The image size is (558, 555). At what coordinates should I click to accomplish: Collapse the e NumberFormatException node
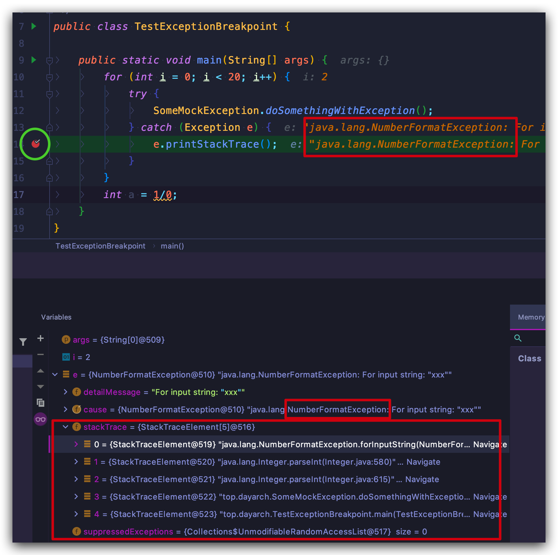pyautogui.click(x=55, y=374)
